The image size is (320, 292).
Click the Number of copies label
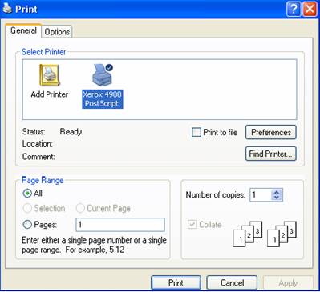[216, 195]
